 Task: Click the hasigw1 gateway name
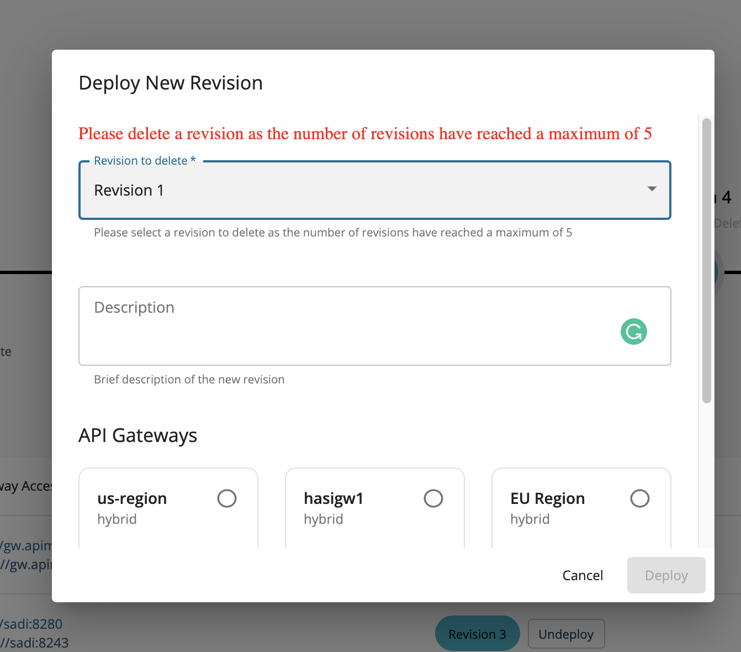(334, 498)
